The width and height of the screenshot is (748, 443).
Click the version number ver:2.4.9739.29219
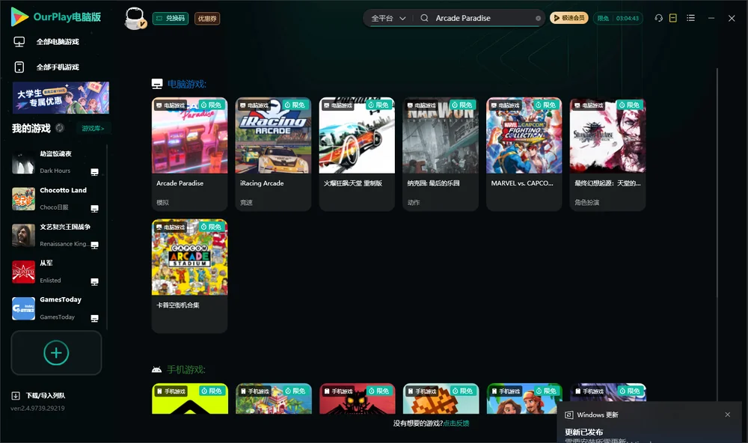[x=37, y=408]
